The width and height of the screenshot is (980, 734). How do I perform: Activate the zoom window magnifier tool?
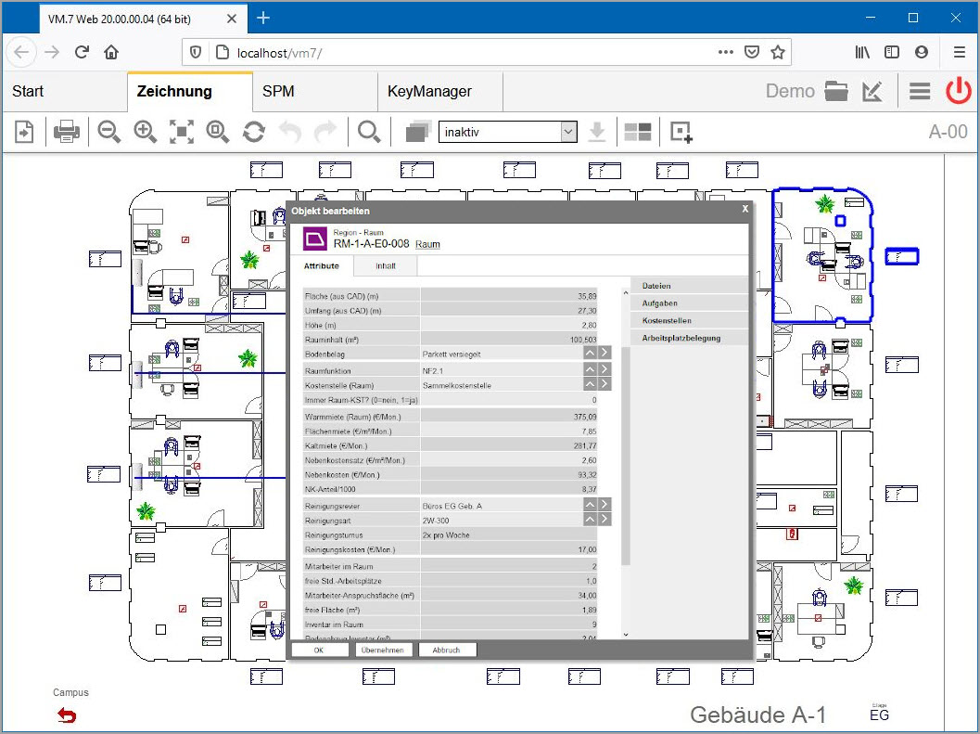click(x=218, y=132)
